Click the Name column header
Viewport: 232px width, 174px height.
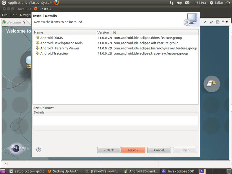(x=64, y=32)
